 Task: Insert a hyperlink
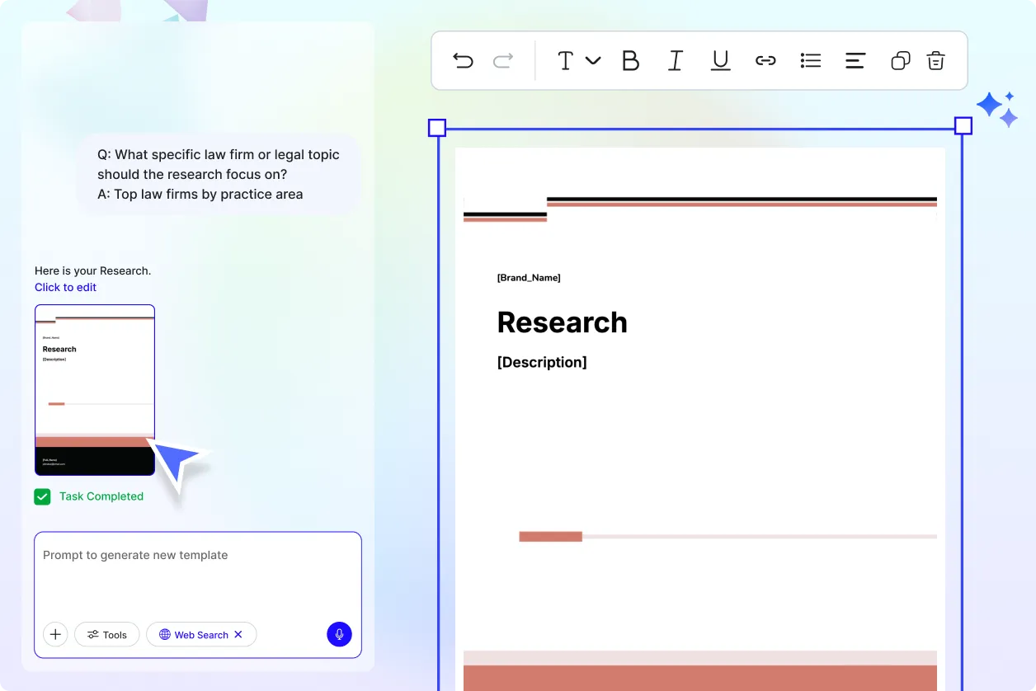tap(765, 60)
